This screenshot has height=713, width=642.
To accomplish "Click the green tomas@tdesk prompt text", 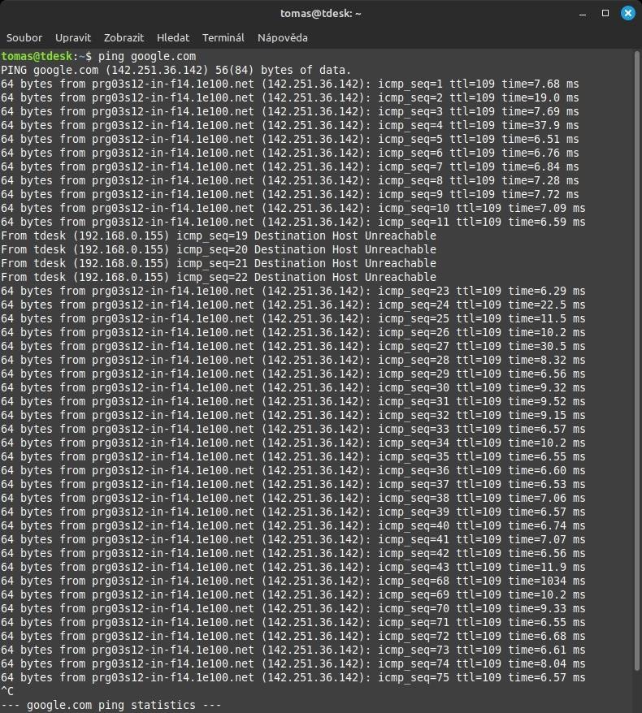I will (37, 56).
